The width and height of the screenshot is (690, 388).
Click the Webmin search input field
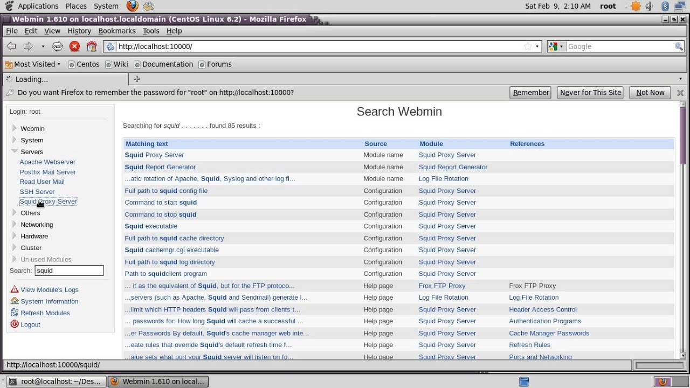(x=69, y=271)
